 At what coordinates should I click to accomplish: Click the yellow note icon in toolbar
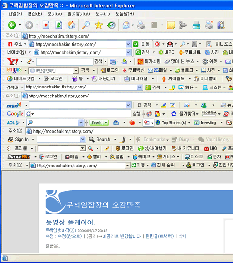tap(171, 25)
